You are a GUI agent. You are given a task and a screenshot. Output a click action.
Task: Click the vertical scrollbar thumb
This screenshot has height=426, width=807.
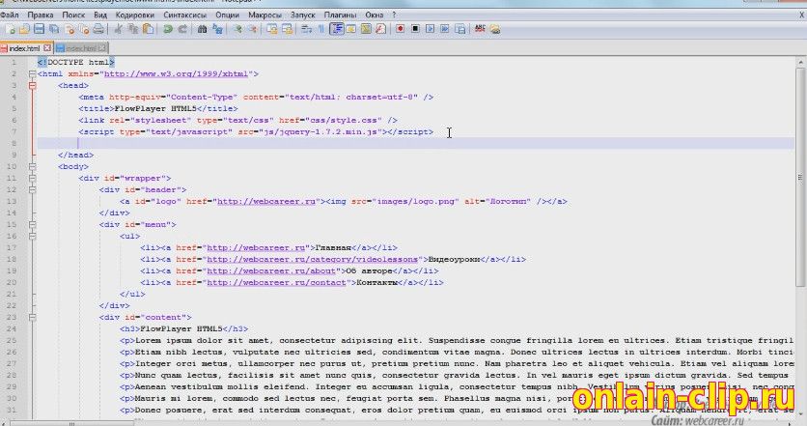point(800,178)
